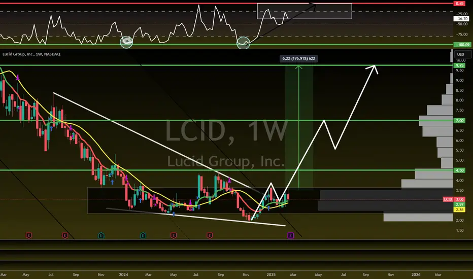Open the teal earnings marker near Feb 2024
This screenshot has height=279, width=473.
pyautogui.click(x=143, y=235)
